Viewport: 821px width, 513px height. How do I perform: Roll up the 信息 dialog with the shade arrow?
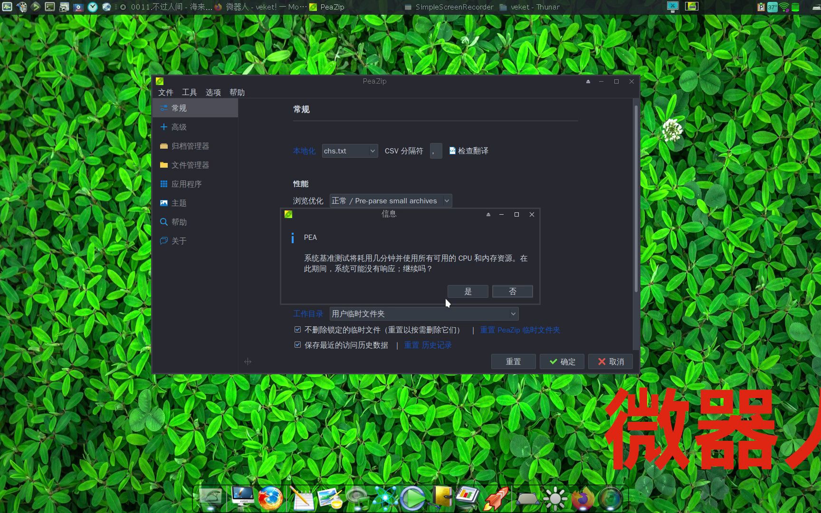coord(488,215)
